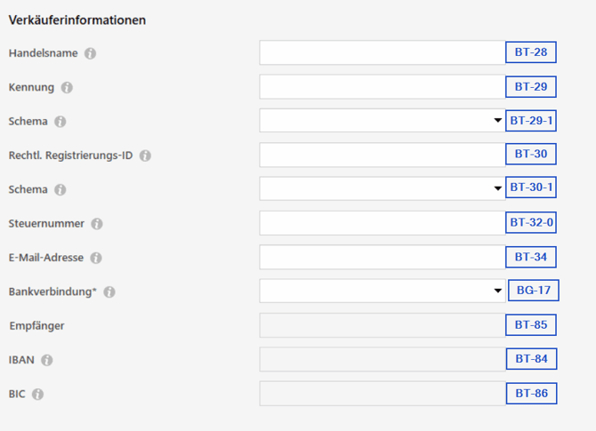Expand the Schema dropdown labeled BT-30-1
The width and height of the screenshot is (596, 431).
click(x=383, y=188)
